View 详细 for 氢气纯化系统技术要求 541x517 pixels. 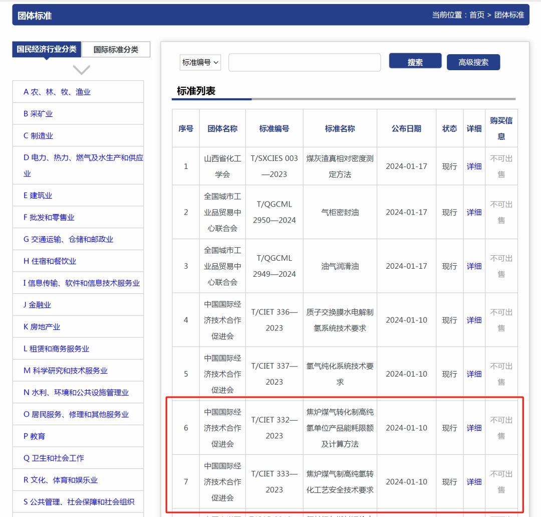point(474,374)
